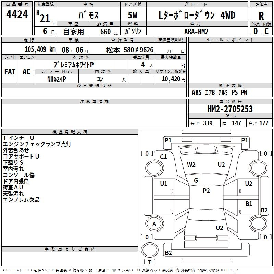Click the 事務局よりご案内 header

click(x=70, y=249)
